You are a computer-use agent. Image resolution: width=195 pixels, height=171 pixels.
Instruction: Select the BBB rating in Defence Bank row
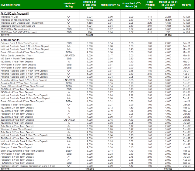coord(69,43)
